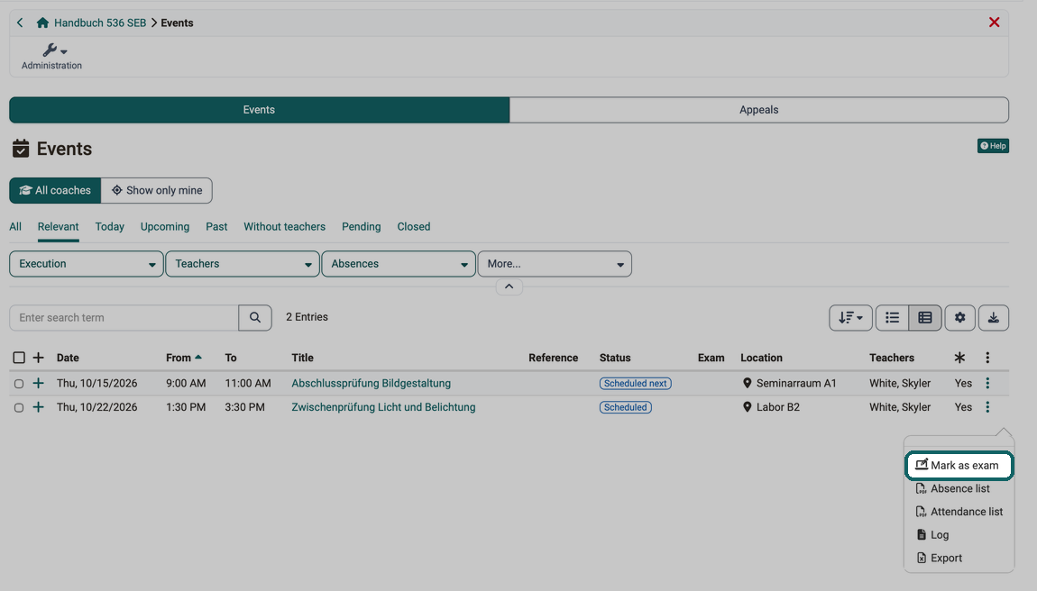Screen dimensions: 1037x591
Task: Check the Abschlussprüfung Bildgestaltung row checkbox
Action: [x=19, y=384]
